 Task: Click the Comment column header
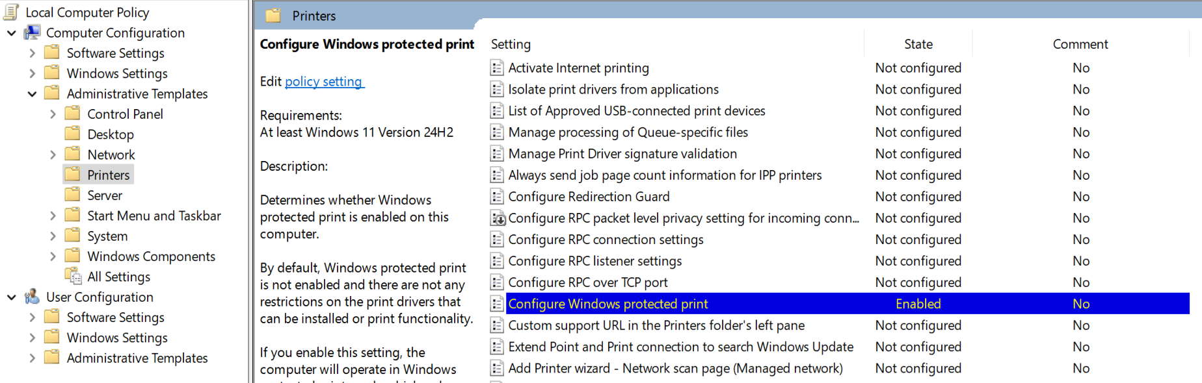click(1080, 44)
